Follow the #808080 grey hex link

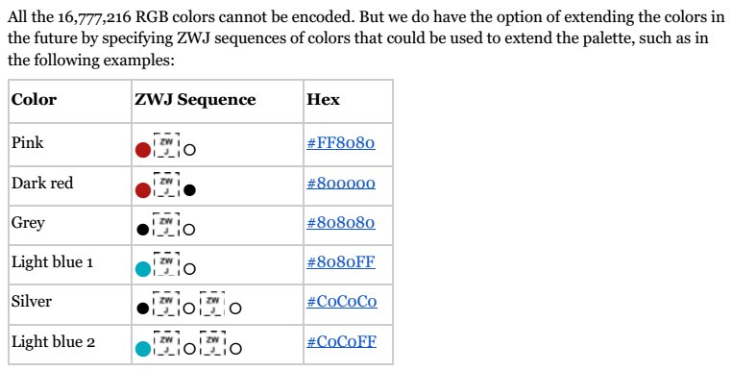click(341, 222)
